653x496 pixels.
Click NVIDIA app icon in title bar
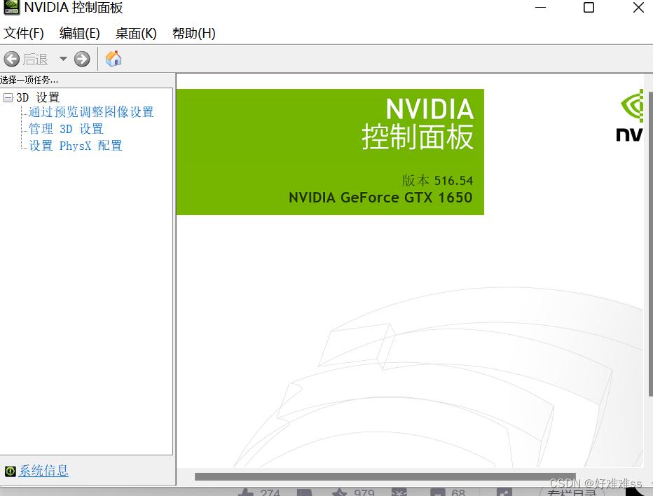(x=11, y=8)
